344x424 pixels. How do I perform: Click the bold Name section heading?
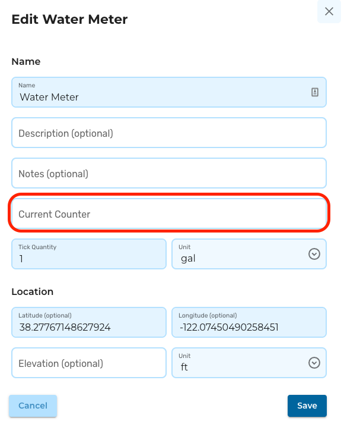[x=26, y=62]
